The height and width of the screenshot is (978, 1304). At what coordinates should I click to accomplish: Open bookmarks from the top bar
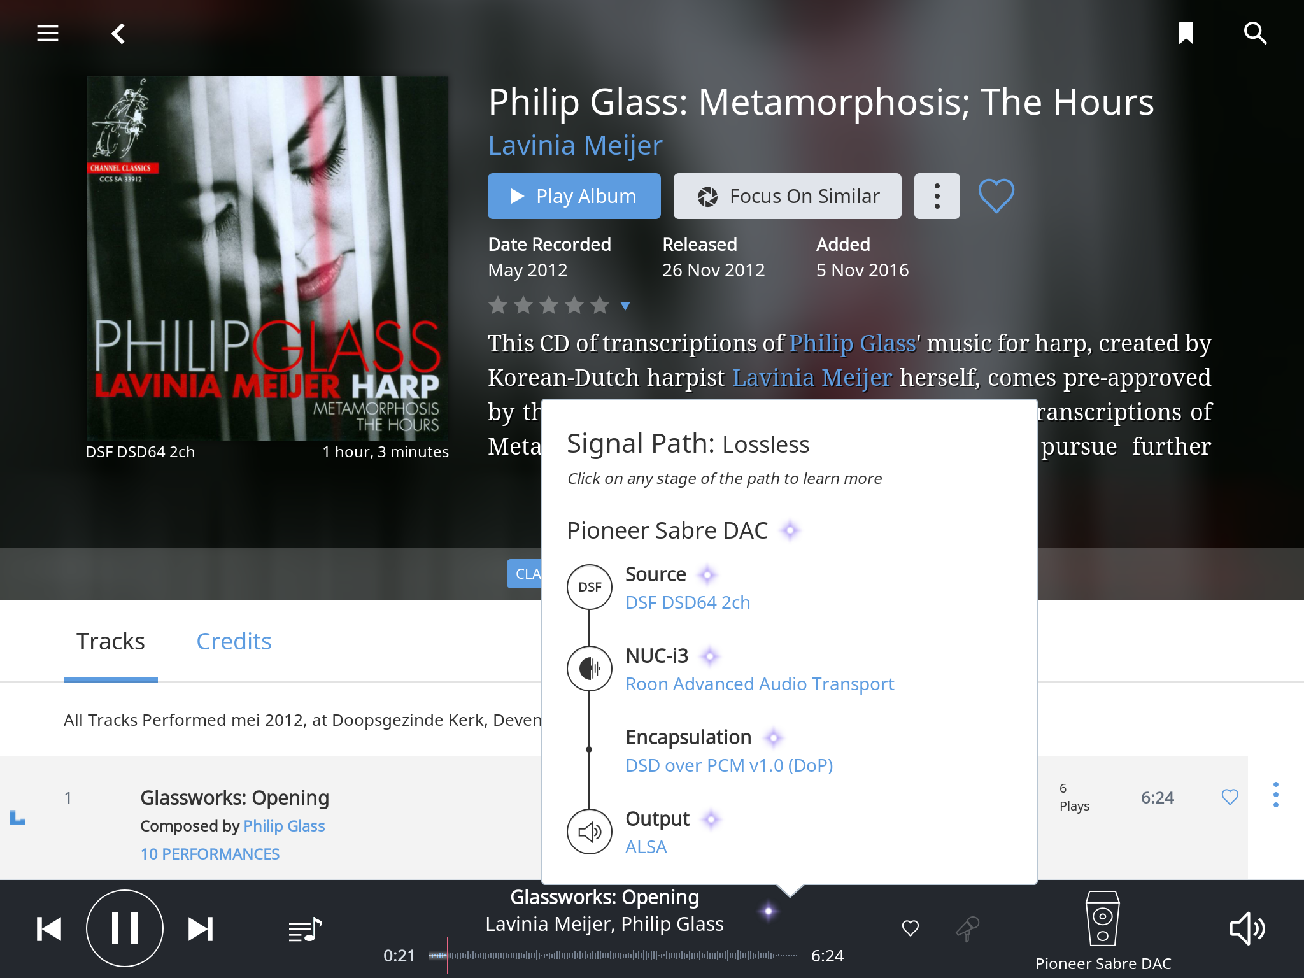1186,33
